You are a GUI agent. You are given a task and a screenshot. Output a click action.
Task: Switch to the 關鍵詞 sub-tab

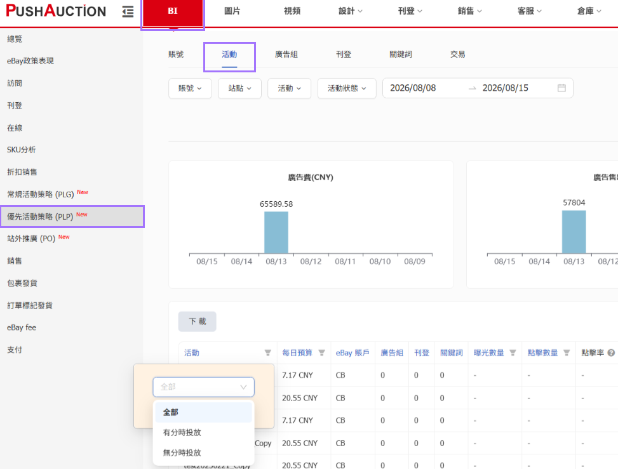[x=400, y=55]
